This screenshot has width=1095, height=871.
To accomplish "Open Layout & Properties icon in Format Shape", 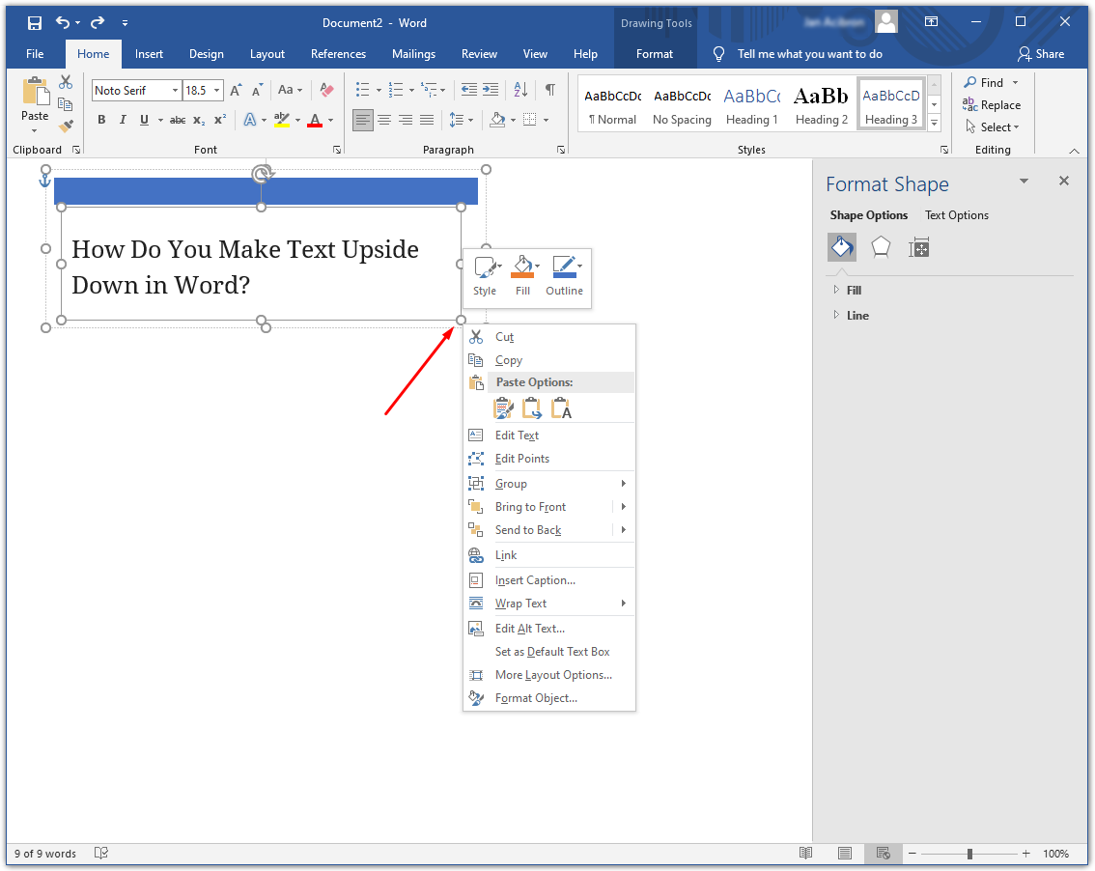I will point(919,248).
